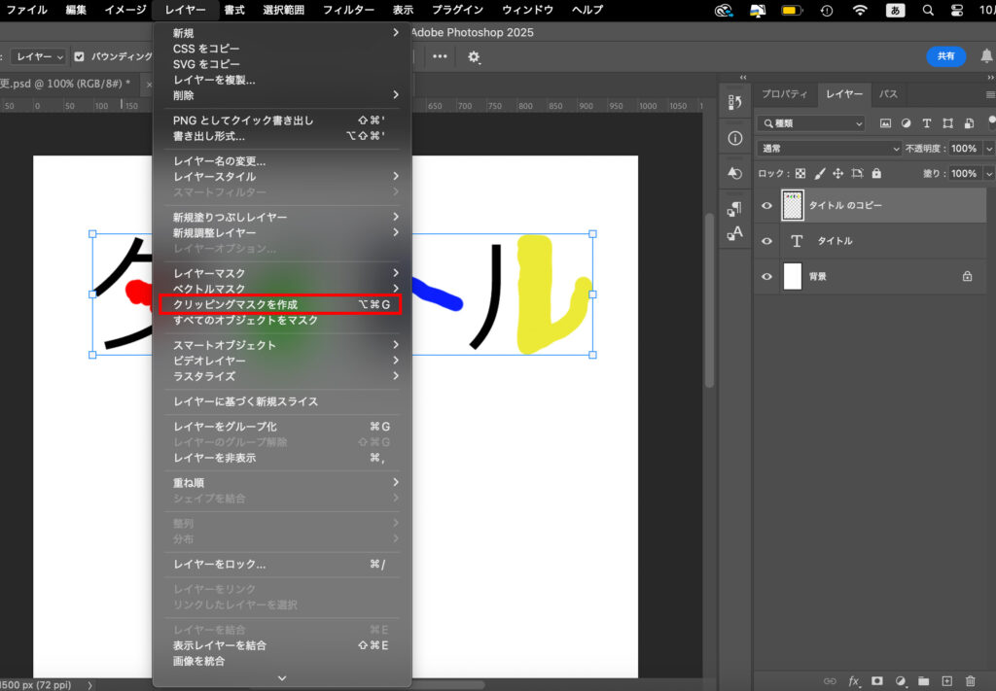Image resolution: width=996 pixels, height=691 pixels.
Task: Open the 不透明度 opacity dropdown arrow
Action: 989,149
